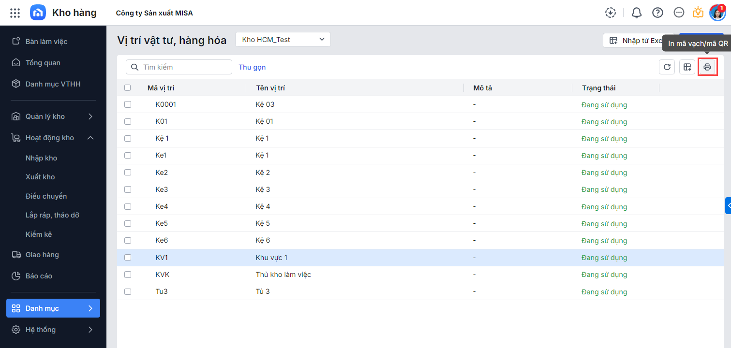Open the Kho HCM_Test warehouse dropdown

(283, 40)
